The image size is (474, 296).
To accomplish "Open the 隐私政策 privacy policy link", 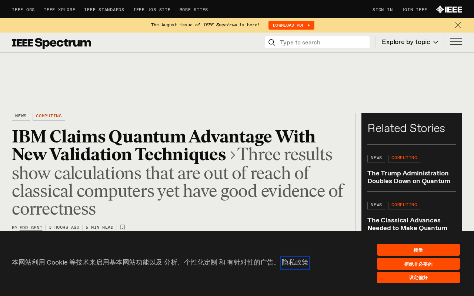I will 295,263.
